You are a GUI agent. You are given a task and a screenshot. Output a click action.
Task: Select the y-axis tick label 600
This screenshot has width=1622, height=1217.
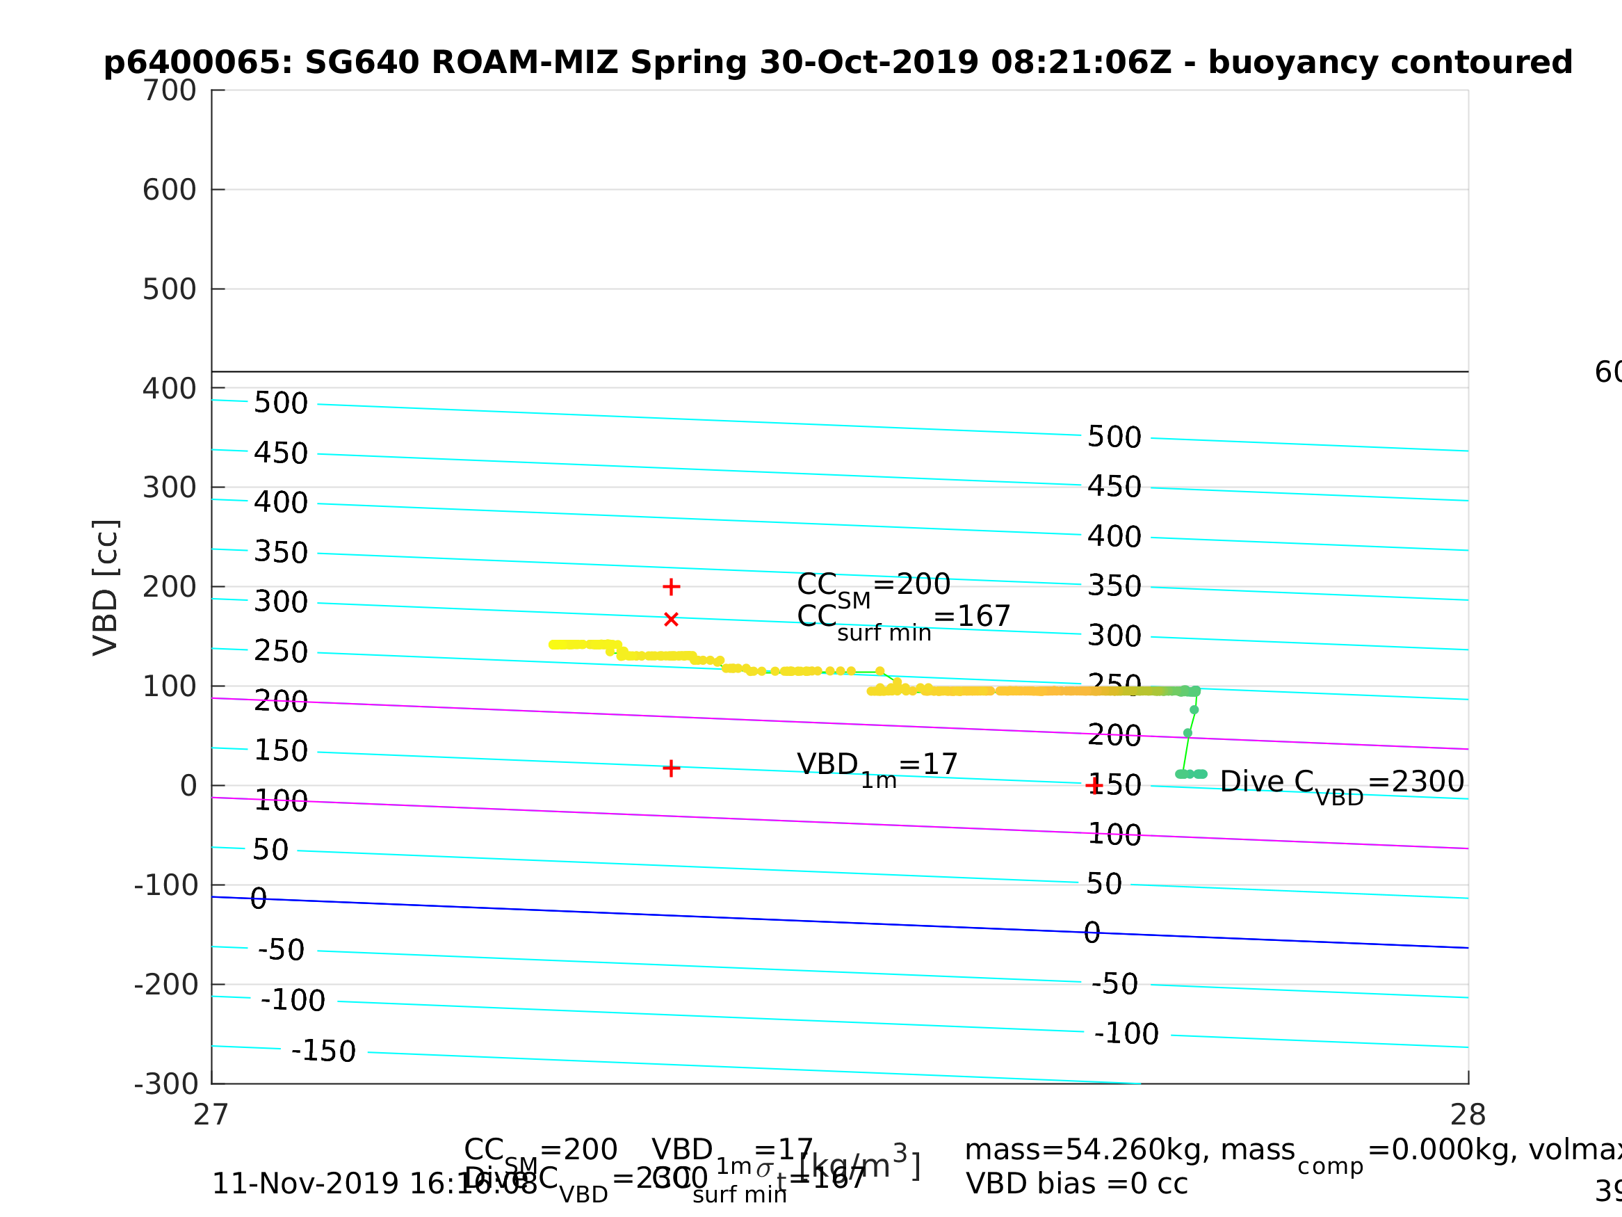coord(170,190)
